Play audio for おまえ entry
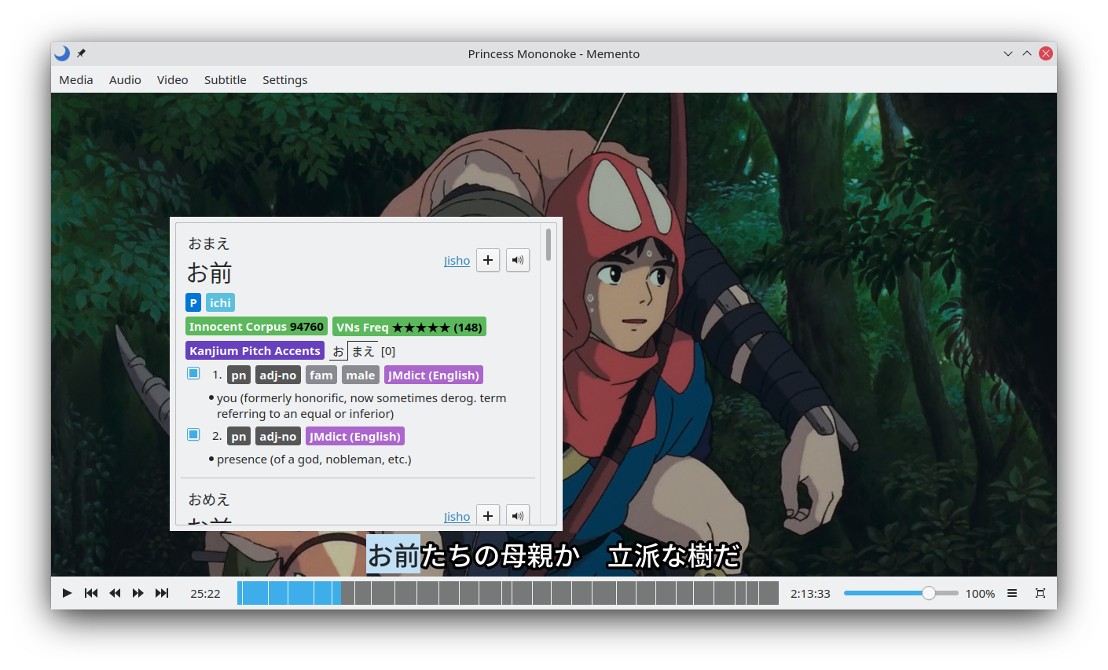This screenshot has width=1108, height=670. pos(518,260)
